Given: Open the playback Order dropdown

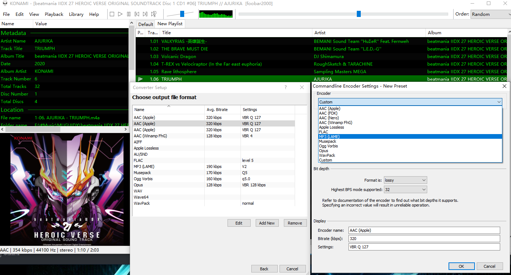Looking at the screenshot, I should [x=491, y=14].
